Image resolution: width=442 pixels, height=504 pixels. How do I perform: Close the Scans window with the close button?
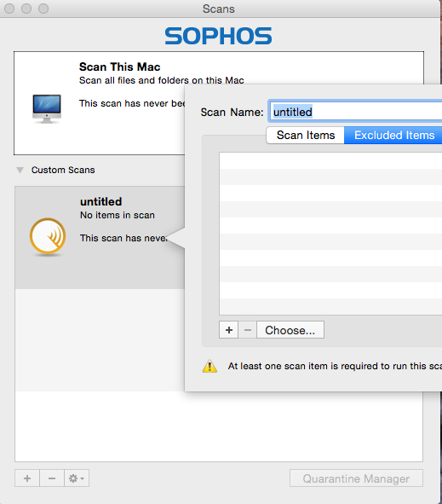9,9
